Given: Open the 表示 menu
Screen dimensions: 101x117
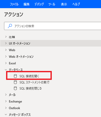Looking at the screenshot, I should [x=64, y=4].
